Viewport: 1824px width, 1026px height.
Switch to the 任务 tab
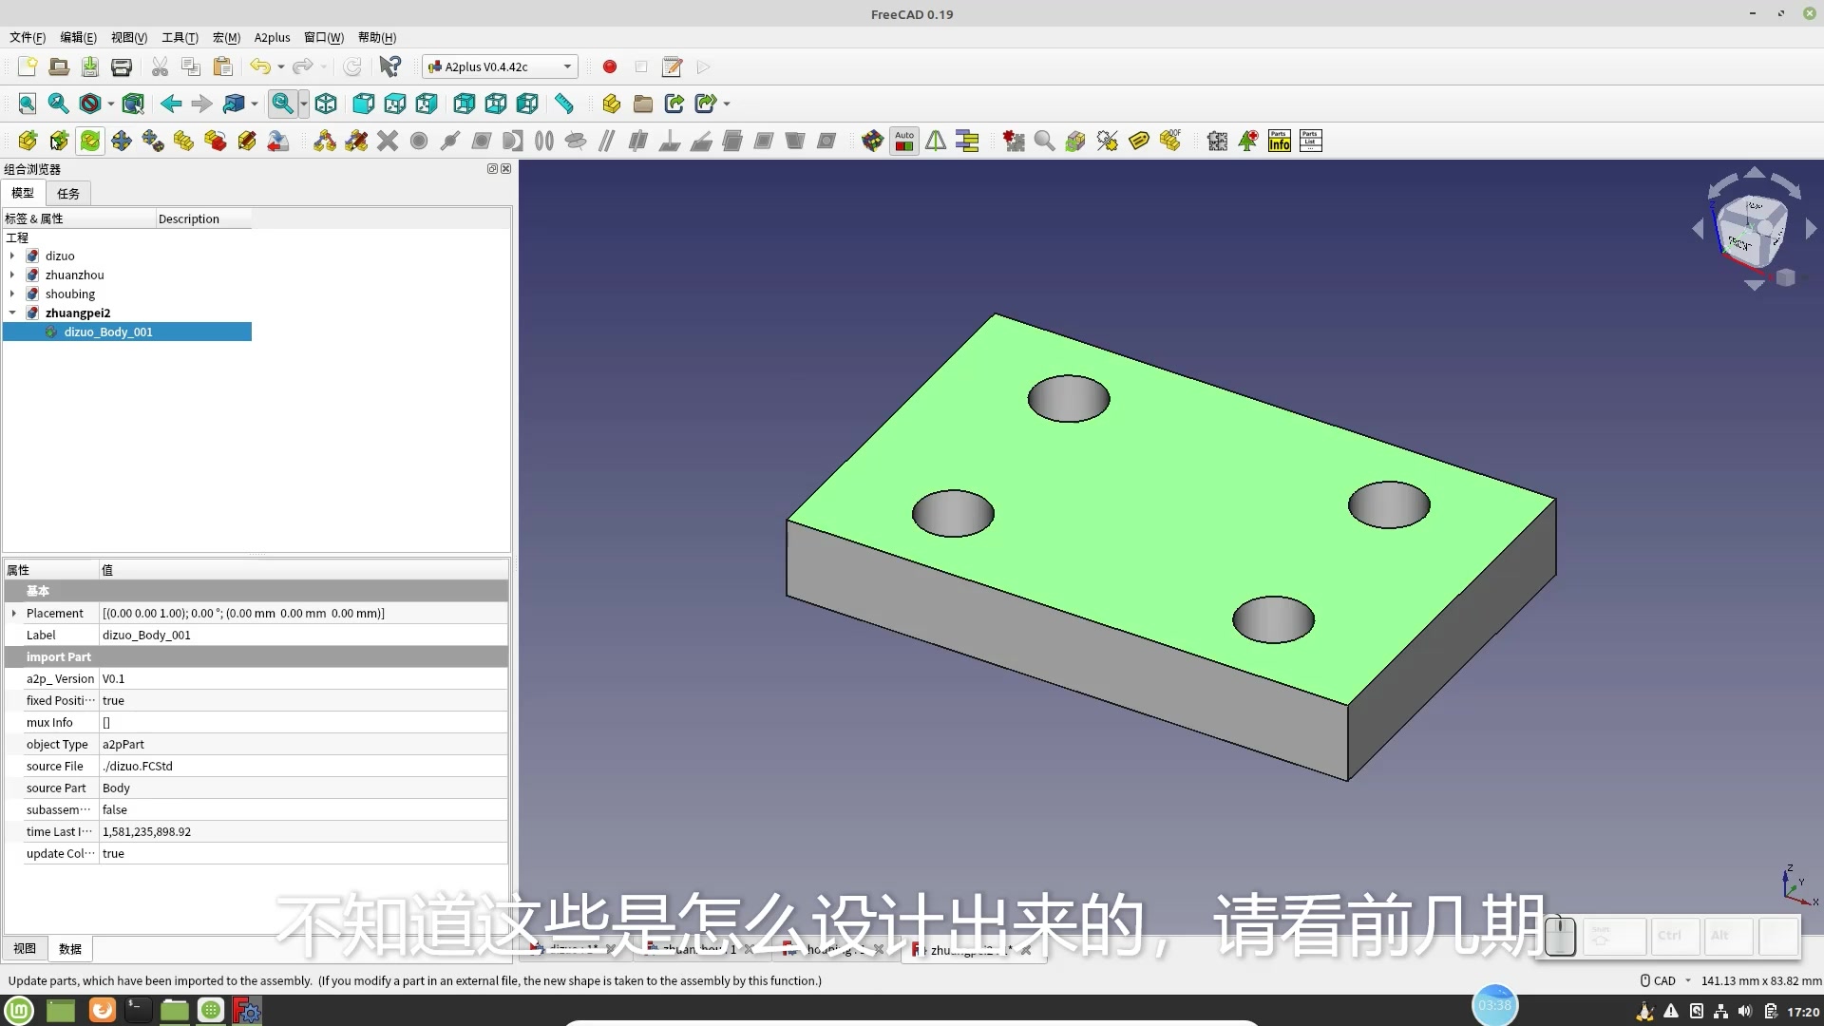point(67,193)
